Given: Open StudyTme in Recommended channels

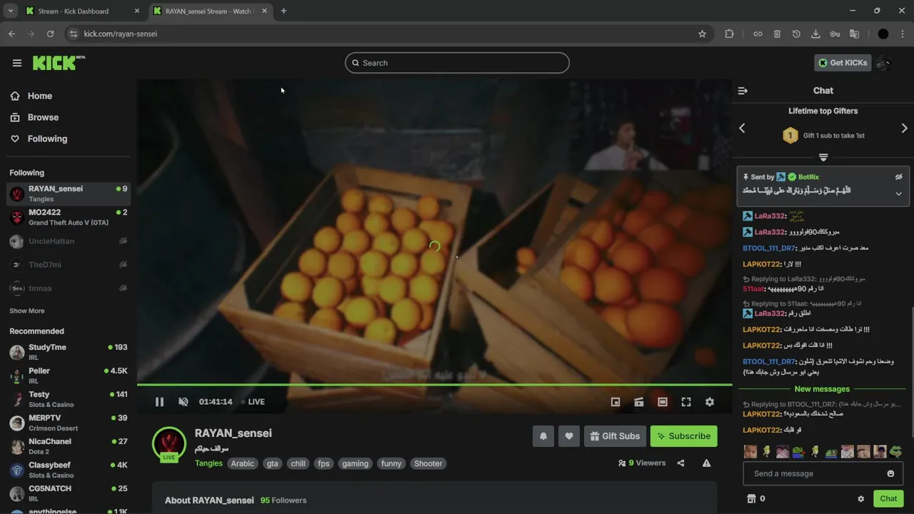Looking at the screenshot, I should point(68,352).
